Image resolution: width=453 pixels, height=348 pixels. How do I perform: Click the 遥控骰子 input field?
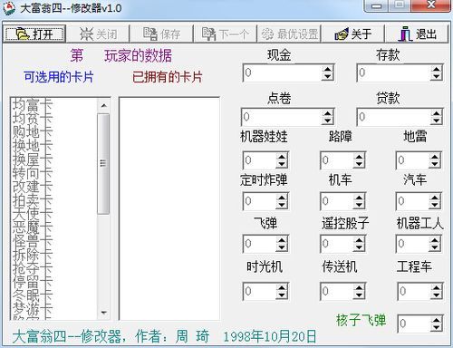click(x=336, y=244)
